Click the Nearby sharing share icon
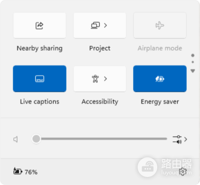This screenshot has width=200, height=185. click(39, 25)
